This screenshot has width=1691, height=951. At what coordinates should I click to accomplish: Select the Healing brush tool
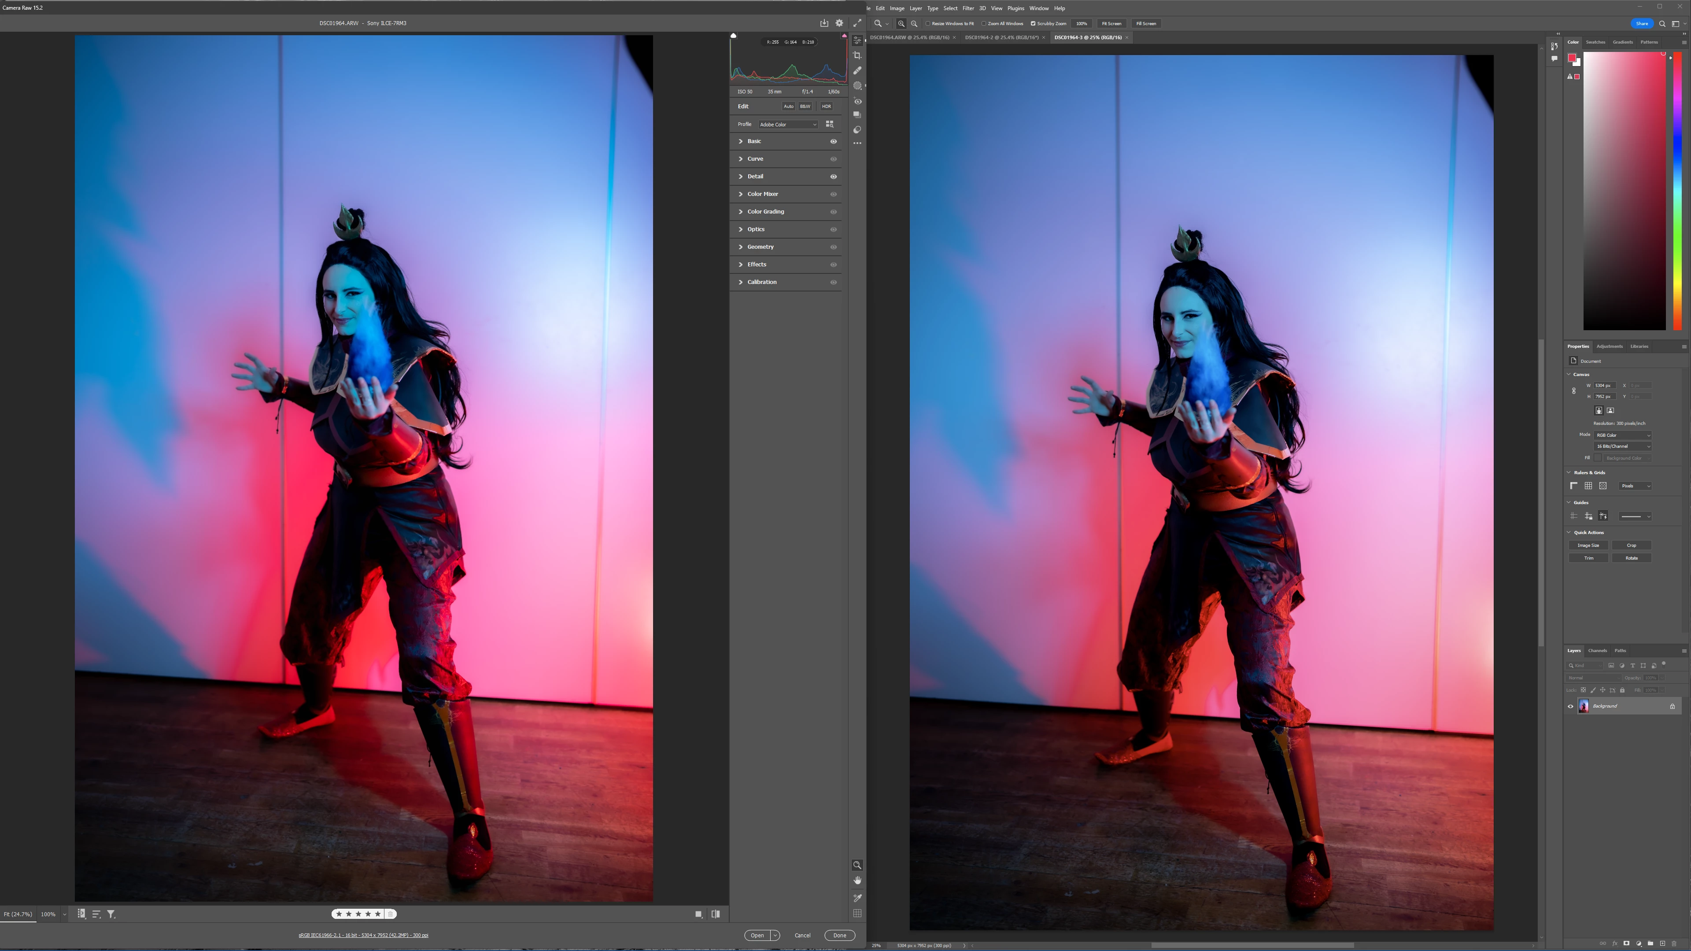857,70
